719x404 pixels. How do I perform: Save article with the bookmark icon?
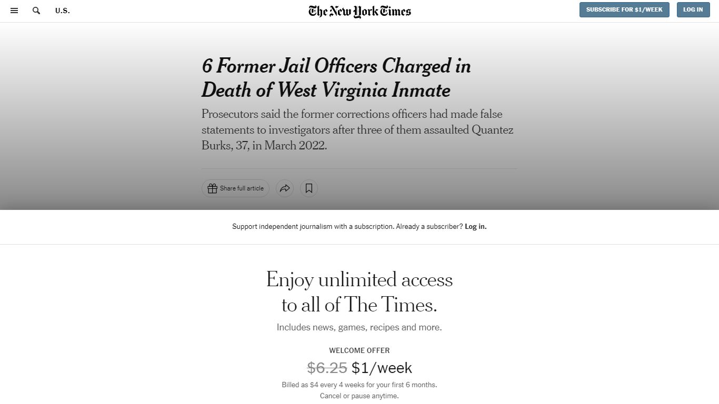(x=309, y=188)
